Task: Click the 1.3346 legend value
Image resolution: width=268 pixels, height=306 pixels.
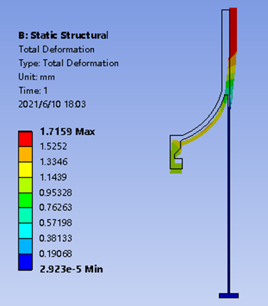Action: [54, 162]
